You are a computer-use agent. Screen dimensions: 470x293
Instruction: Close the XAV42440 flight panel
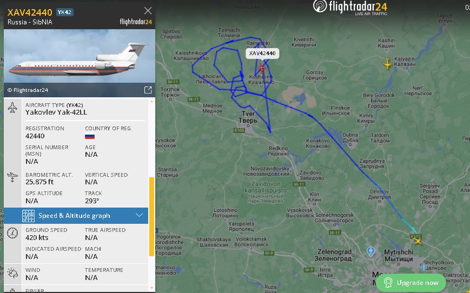pyautogui.click(x=148, y=11)
